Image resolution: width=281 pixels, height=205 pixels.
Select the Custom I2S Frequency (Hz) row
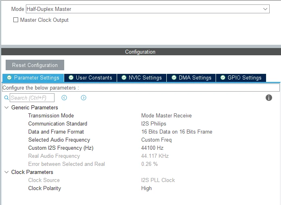click(141, 148)
